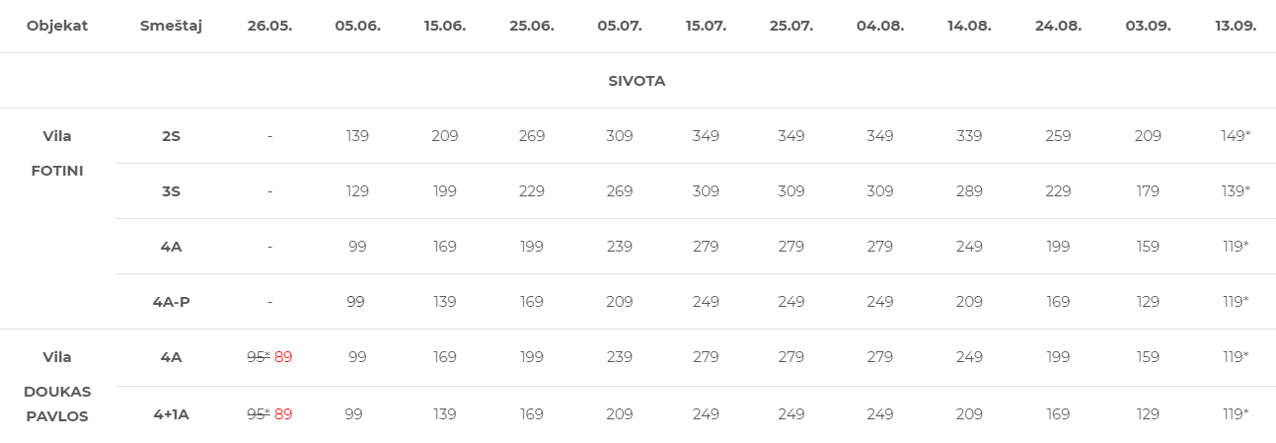Select the 4+1A accommodation row label
The image size is (1276, 443).
(x=171, y=414)
